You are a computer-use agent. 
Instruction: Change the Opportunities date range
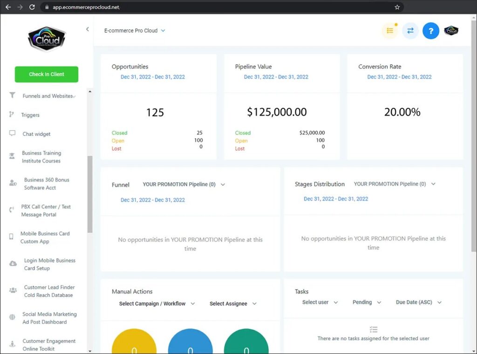(x=153, y=77)
